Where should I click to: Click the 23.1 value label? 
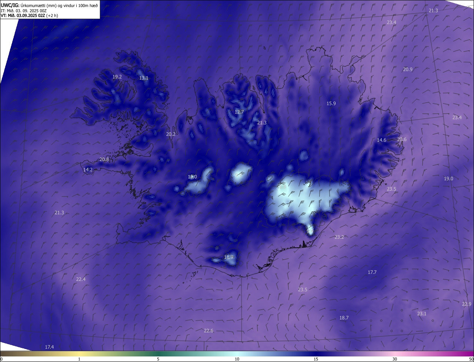(x=422, y=314)
